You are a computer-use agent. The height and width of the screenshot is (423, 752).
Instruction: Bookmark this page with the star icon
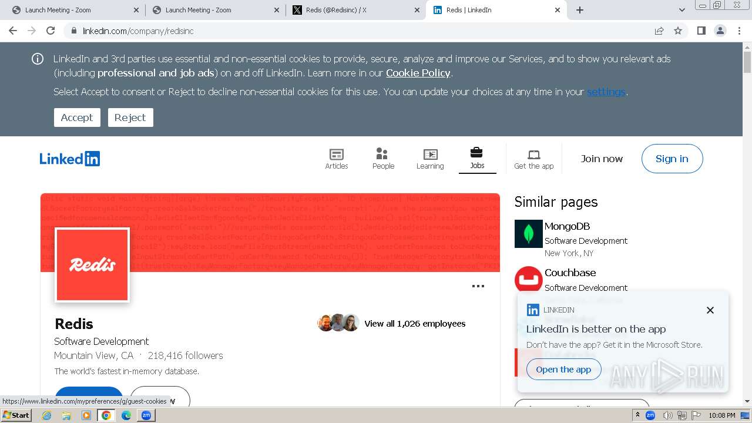[678, 31]
